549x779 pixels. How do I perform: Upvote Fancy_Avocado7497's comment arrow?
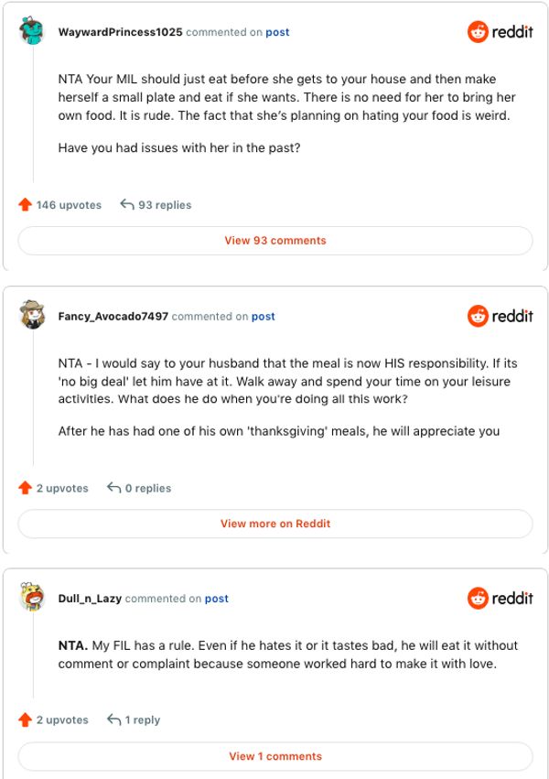(26, 488)
